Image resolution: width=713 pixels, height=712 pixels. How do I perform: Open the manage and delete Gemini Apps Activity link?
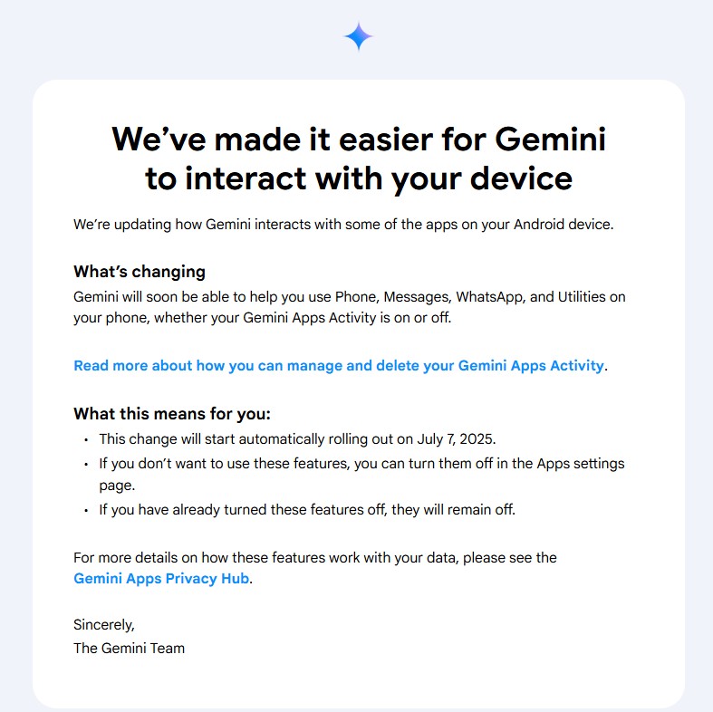tap(339, 366)
